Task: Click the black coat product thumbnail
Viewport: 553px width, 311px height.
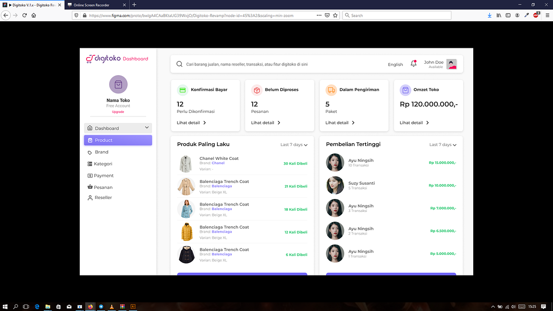Action: 186,255
